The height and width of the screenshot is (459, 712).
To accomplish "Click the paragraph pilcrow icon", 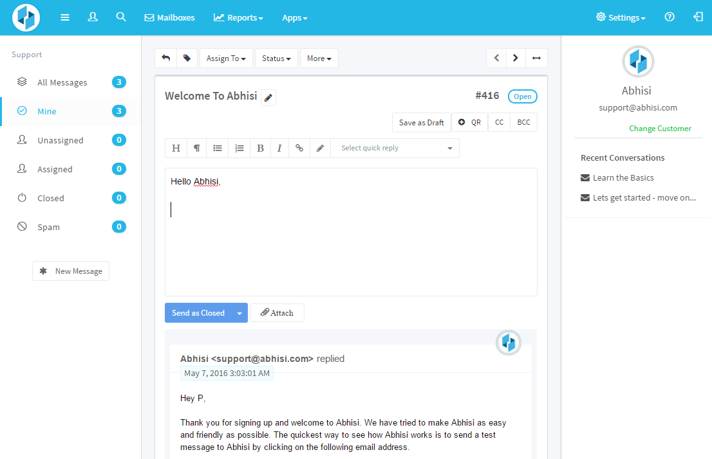I will tap(196, 148).
